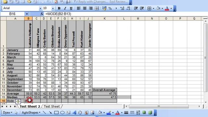
Task: Open the Drawing toolbar Line Color arrow
Action: click(x=113, y=113)
